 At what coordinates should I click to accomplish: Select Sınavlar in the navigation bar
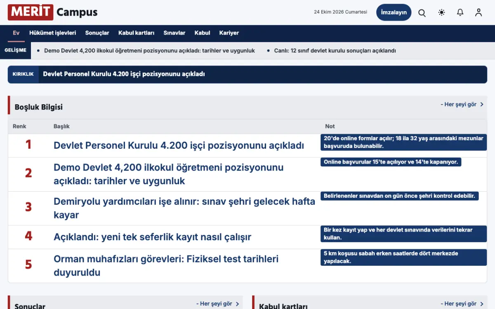click(x=174, y=33)
